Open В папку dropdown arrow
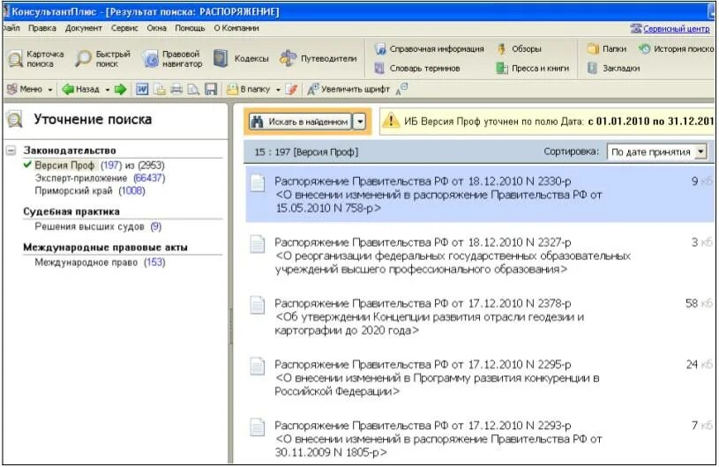Viewport: 719px width, 467px height. 278,90
